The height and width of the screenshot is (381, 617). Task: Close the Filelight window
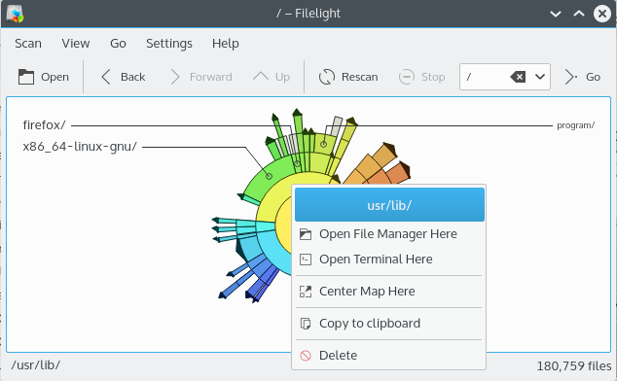point(602,14)
